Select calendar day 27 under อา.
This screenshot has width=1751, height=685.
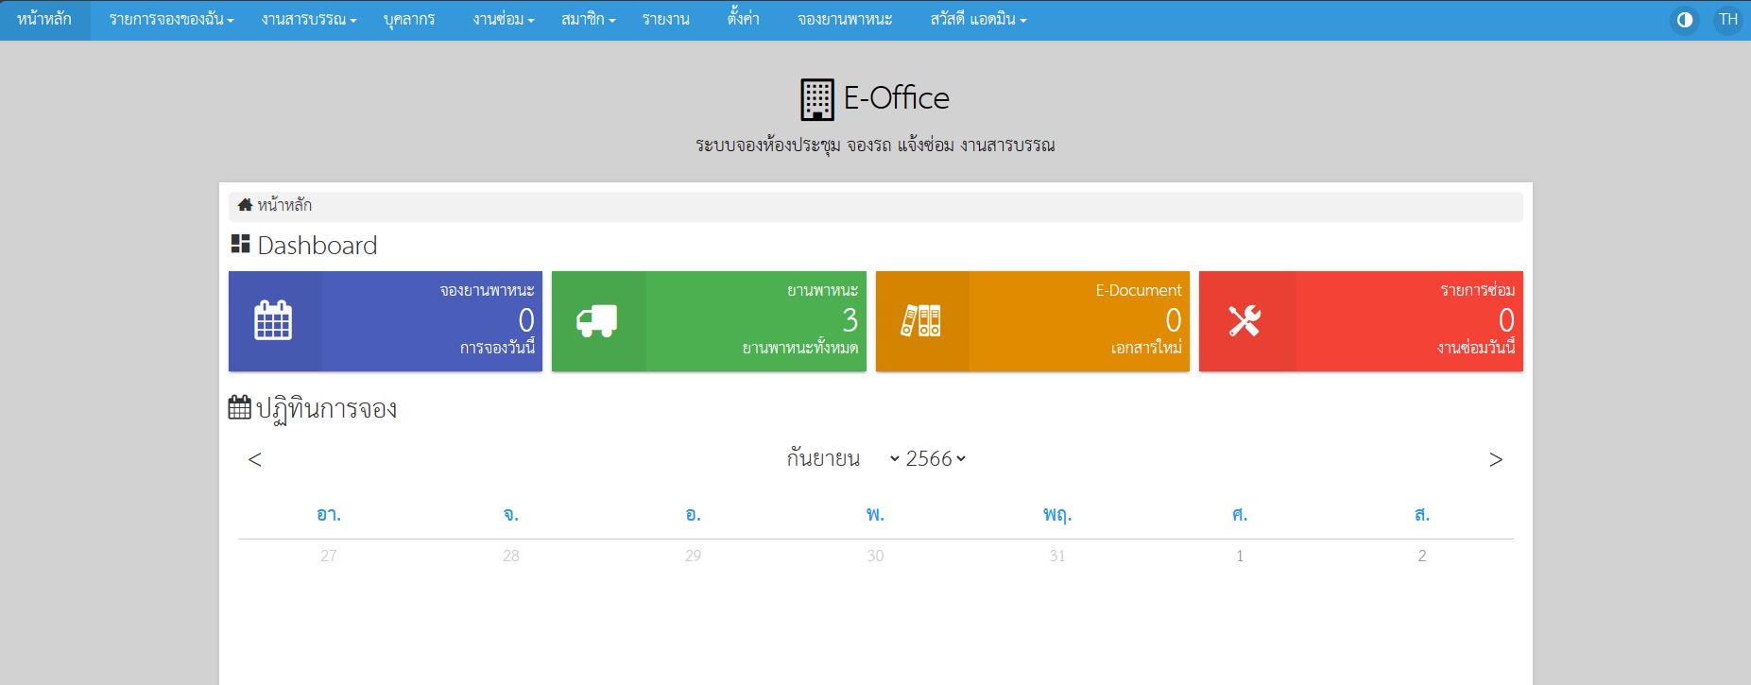coord(329,556)
